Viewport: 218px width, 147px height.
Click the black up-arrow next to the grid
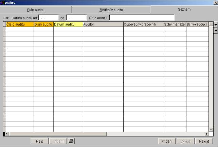coord(215,31)
